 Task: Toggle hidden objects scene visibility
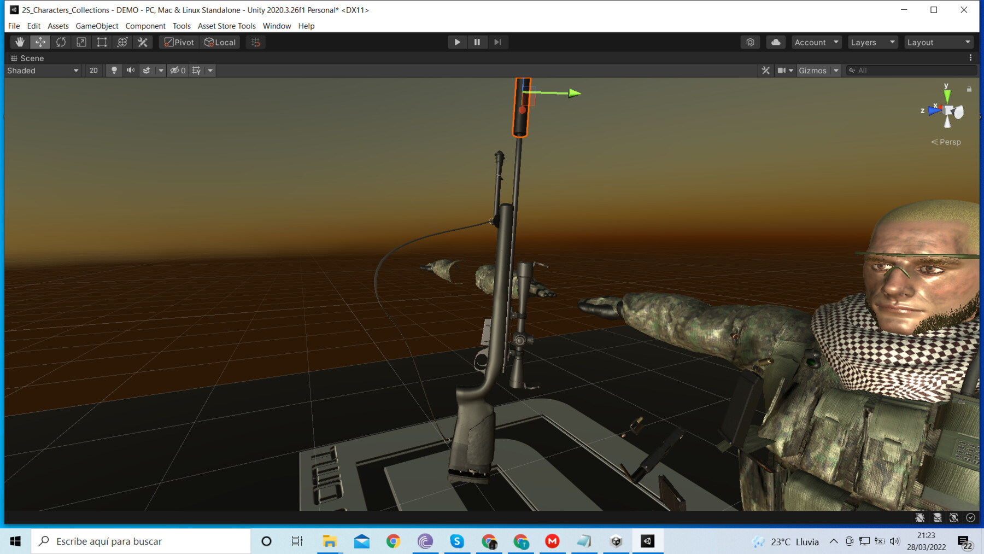click(178, 71)
